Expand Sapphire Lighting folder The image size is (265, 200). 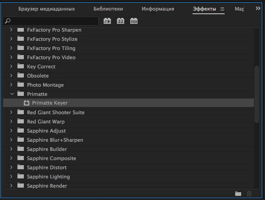(11, 176)
